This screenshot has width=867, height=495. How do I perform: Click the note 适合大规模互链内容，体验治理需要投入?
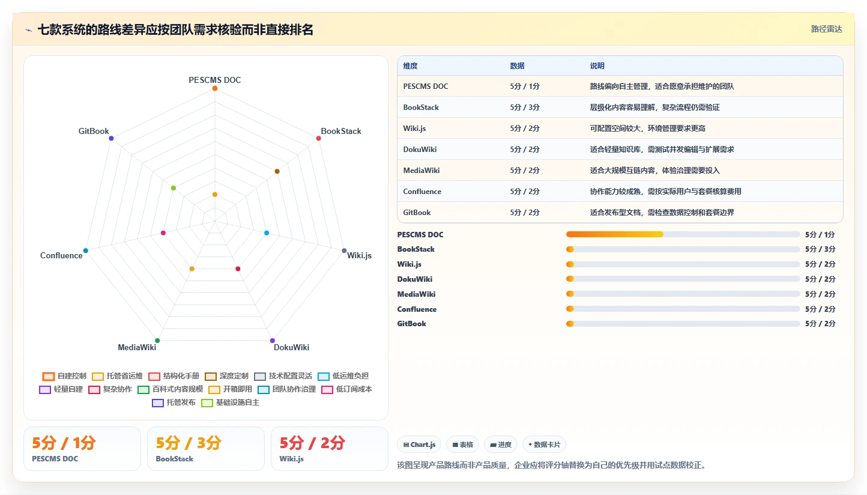[x=655, y=171]
